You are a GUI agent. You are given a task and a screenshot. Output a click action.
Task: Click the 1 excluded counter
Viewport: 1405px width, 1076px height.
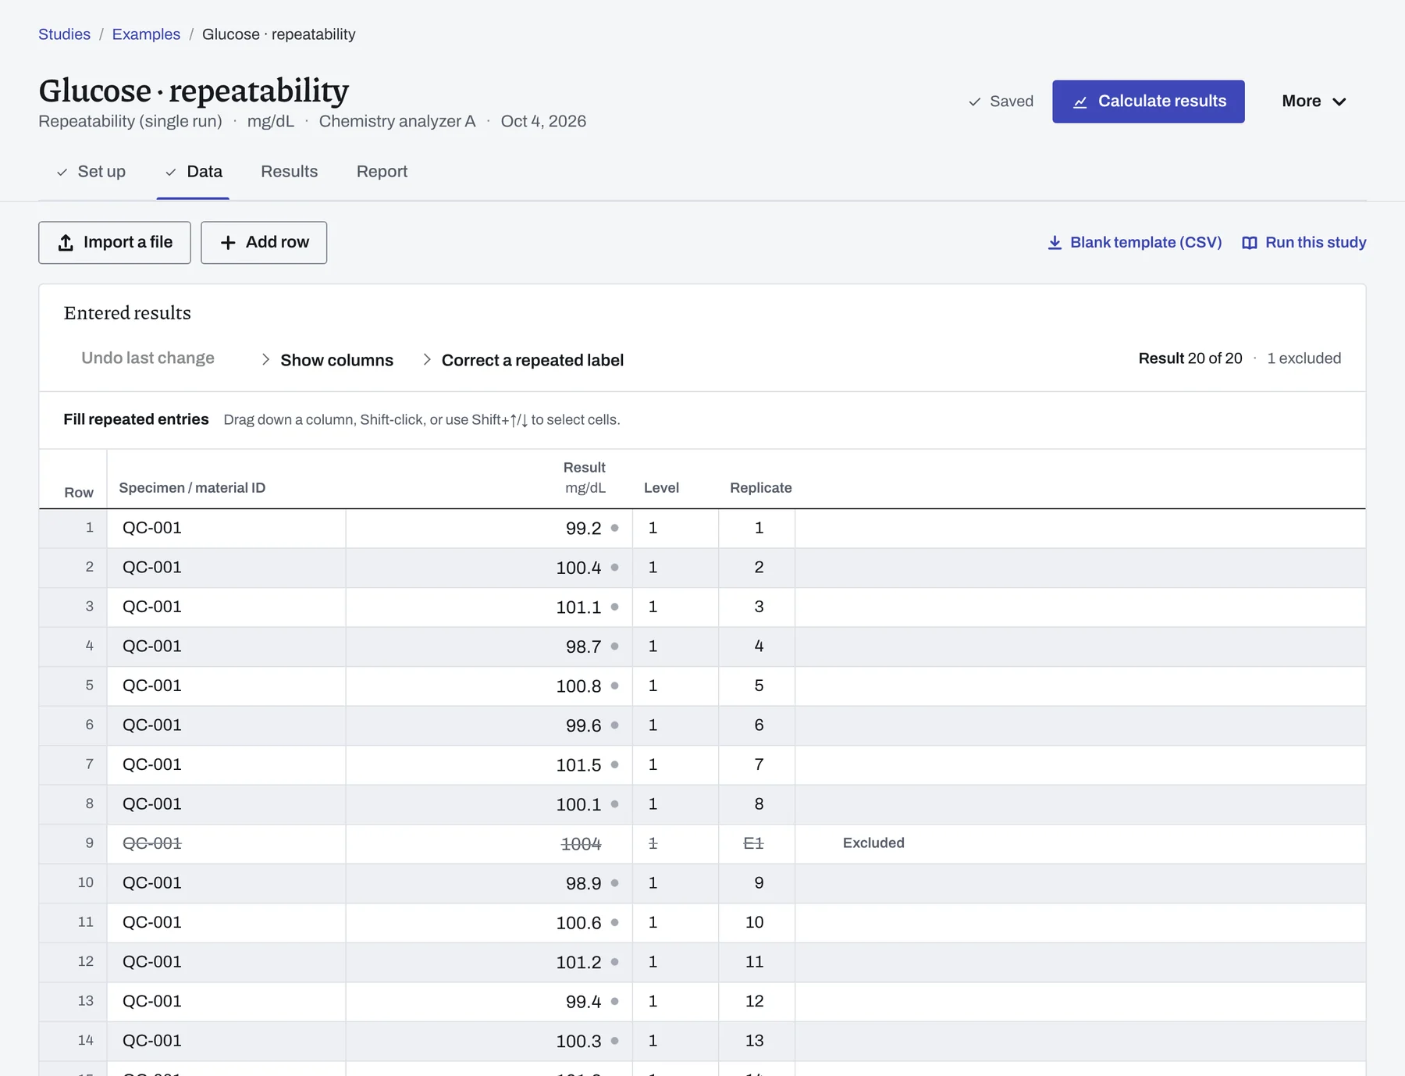[x=1304, y=358]
